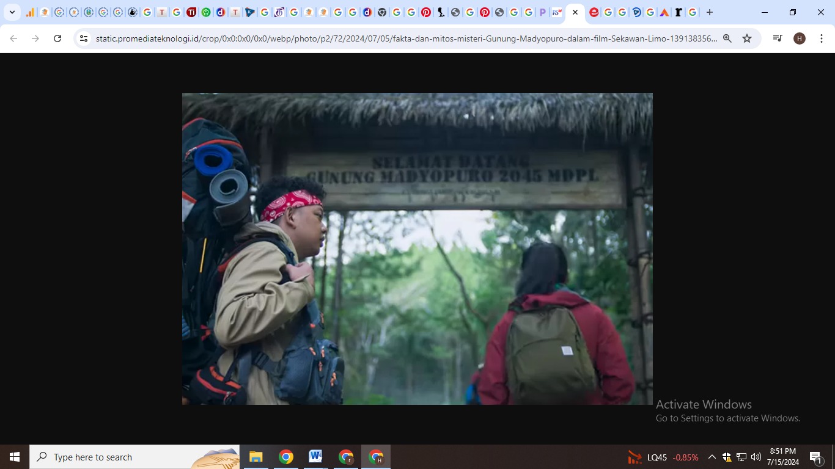Open network settings tray icon
Screen dimensions: 835x469
(741, 457)
